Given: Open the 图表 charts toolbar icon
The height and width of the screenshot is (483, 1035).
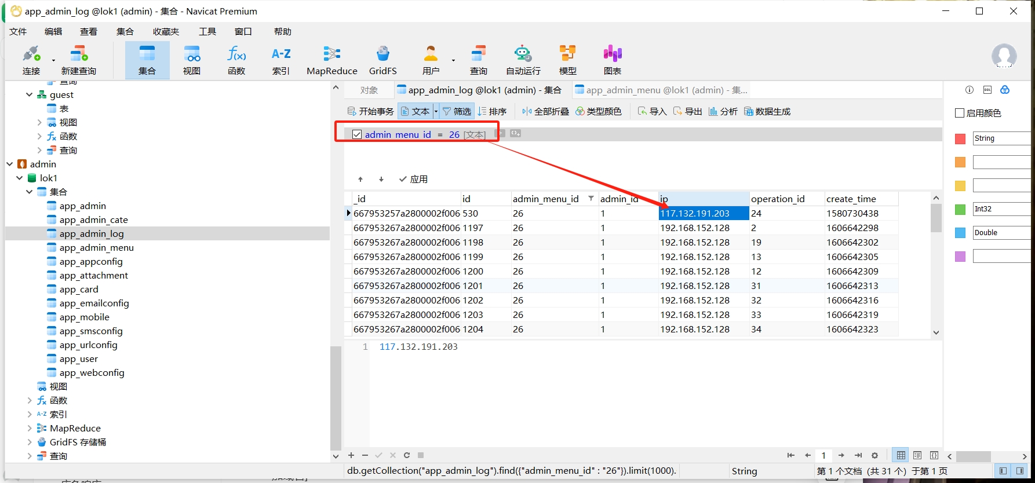Looking at the screenshot, I should (x=613, y=60).
